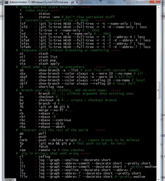
Task: Close the cmd.exe window
Action: point(155,2)
